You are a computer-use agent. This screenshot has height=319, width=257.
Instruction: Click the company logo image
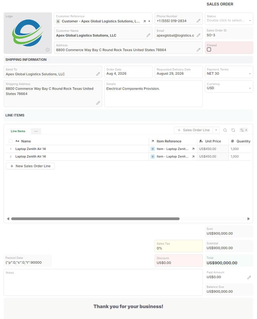tap(28, 33)
